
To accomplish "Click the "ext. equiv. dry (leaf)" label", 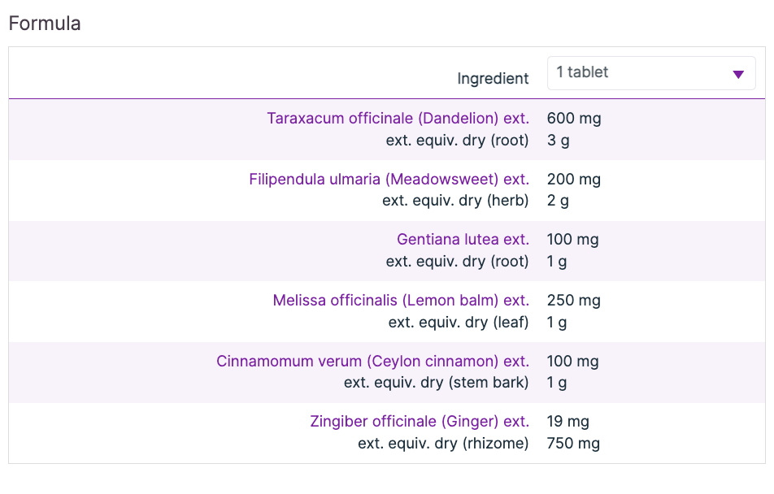I will (x=459, y=323).
